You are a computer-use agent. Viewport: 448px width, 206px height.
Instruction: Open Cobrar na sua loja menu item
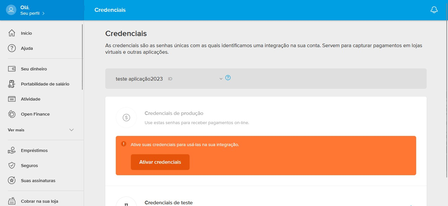pyautogui.click(x=39, y=201)
